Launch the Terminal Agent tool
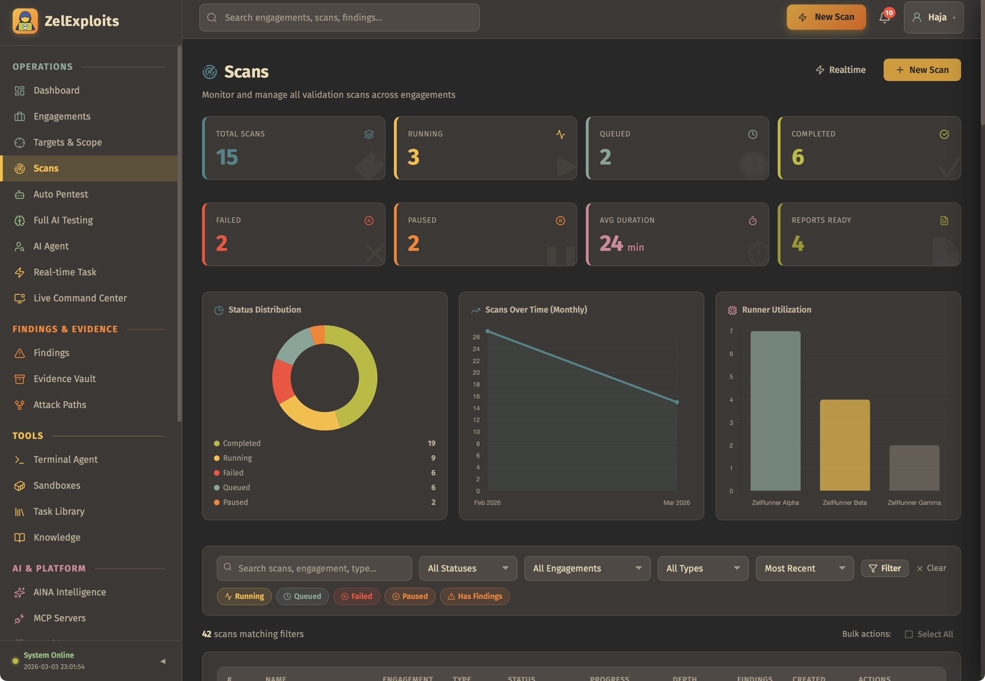Screen dimensions: 985x681 (x=65, y=459)
